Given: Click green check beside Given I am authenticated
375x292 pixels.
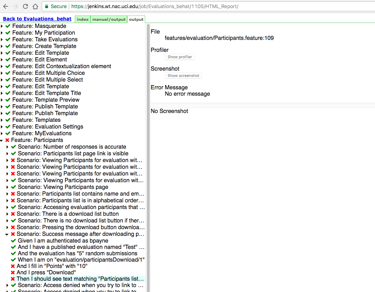Looking at the screenshot, I should (x=13, y=240).
